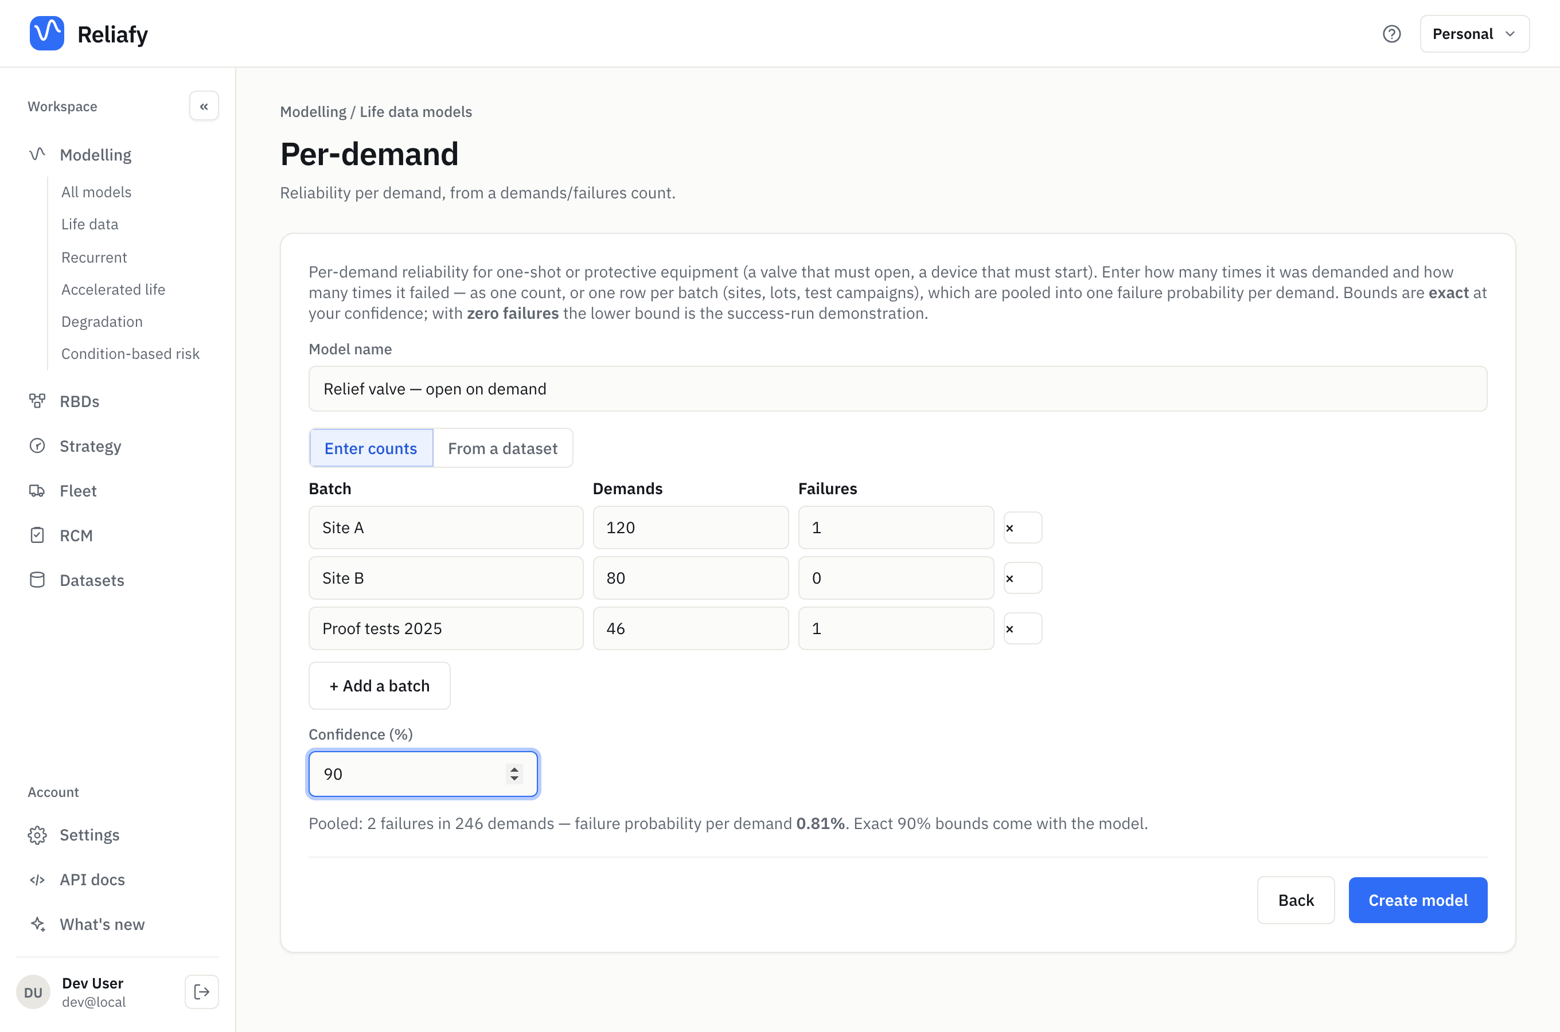Follow the Life data models breadcrumb
This screenshot has height=1032, width=1560.
pyautogui.click(x=416, y=112)
